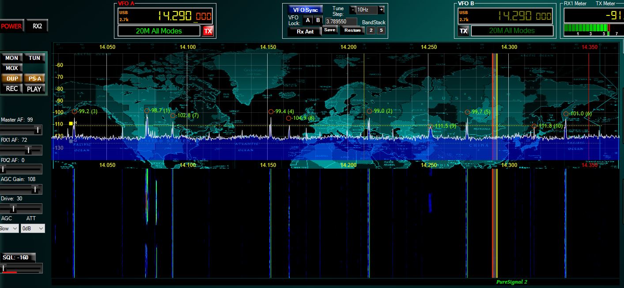Click the SQL squelch slider
Image resolution: width=624 pixels, height=288 pixels.
tap(21, 268)
